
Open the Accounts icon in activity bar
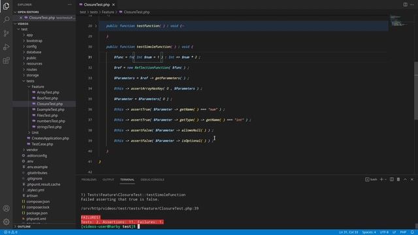pos(6,208)
